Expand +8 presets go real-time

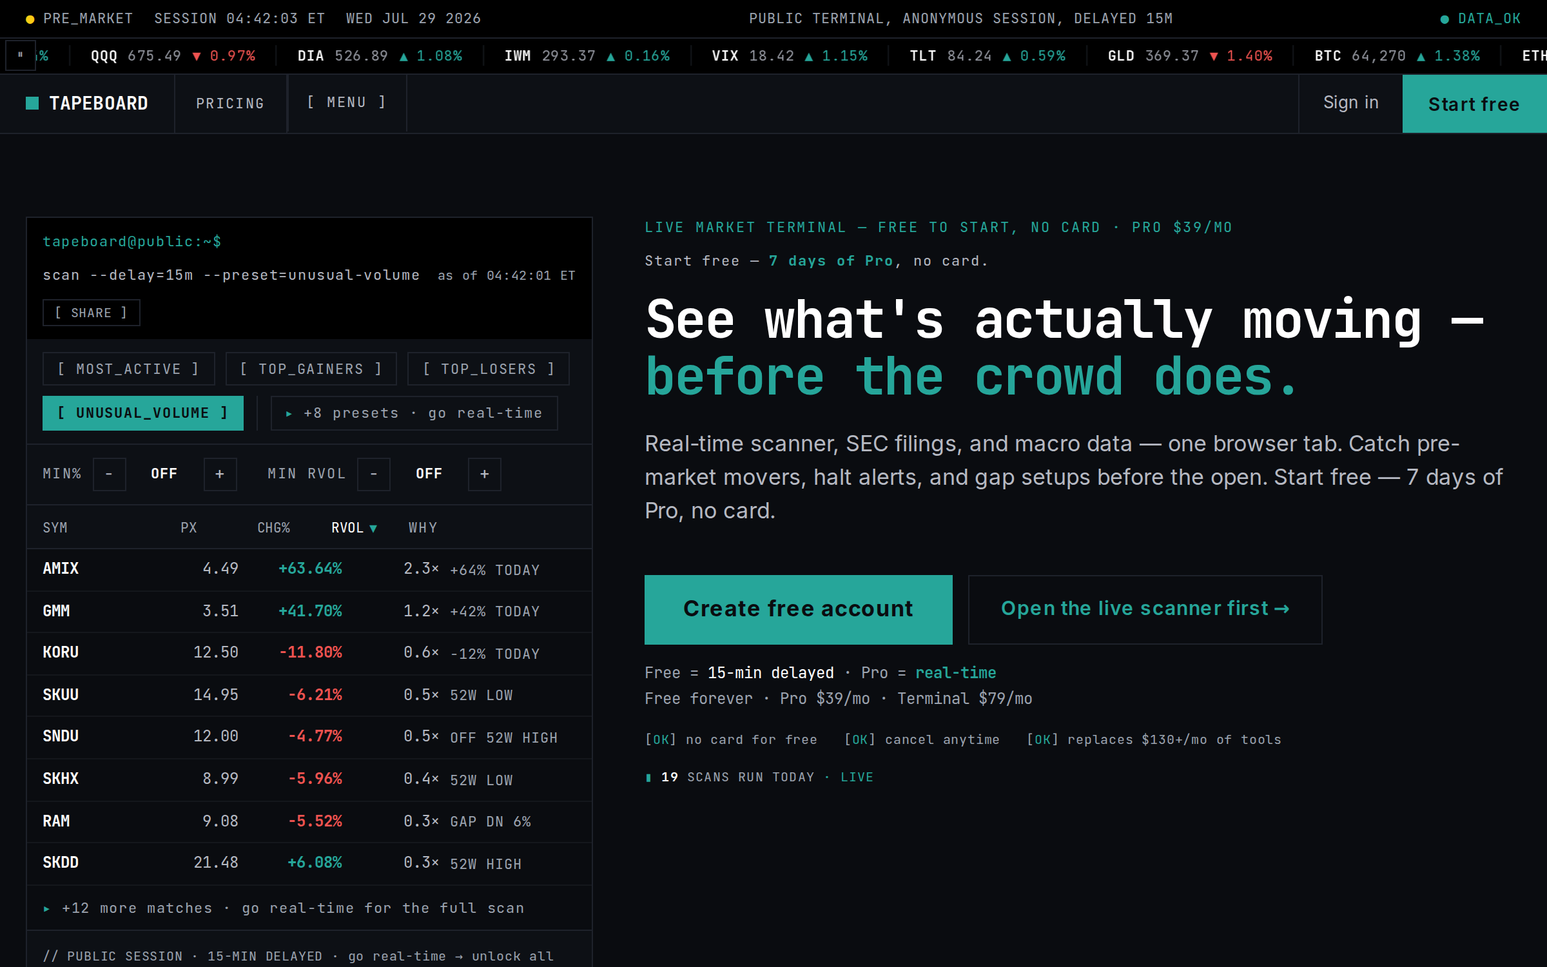point(414,413)
